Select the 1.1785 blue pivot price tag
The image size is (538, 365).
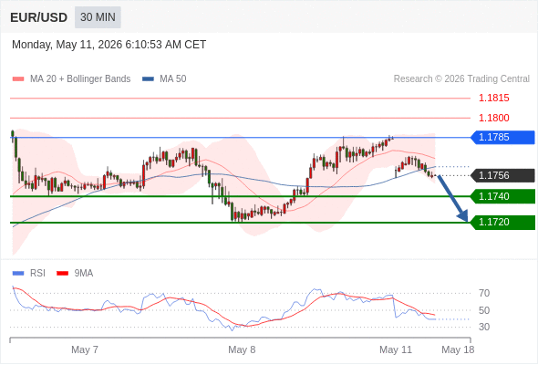502,138
